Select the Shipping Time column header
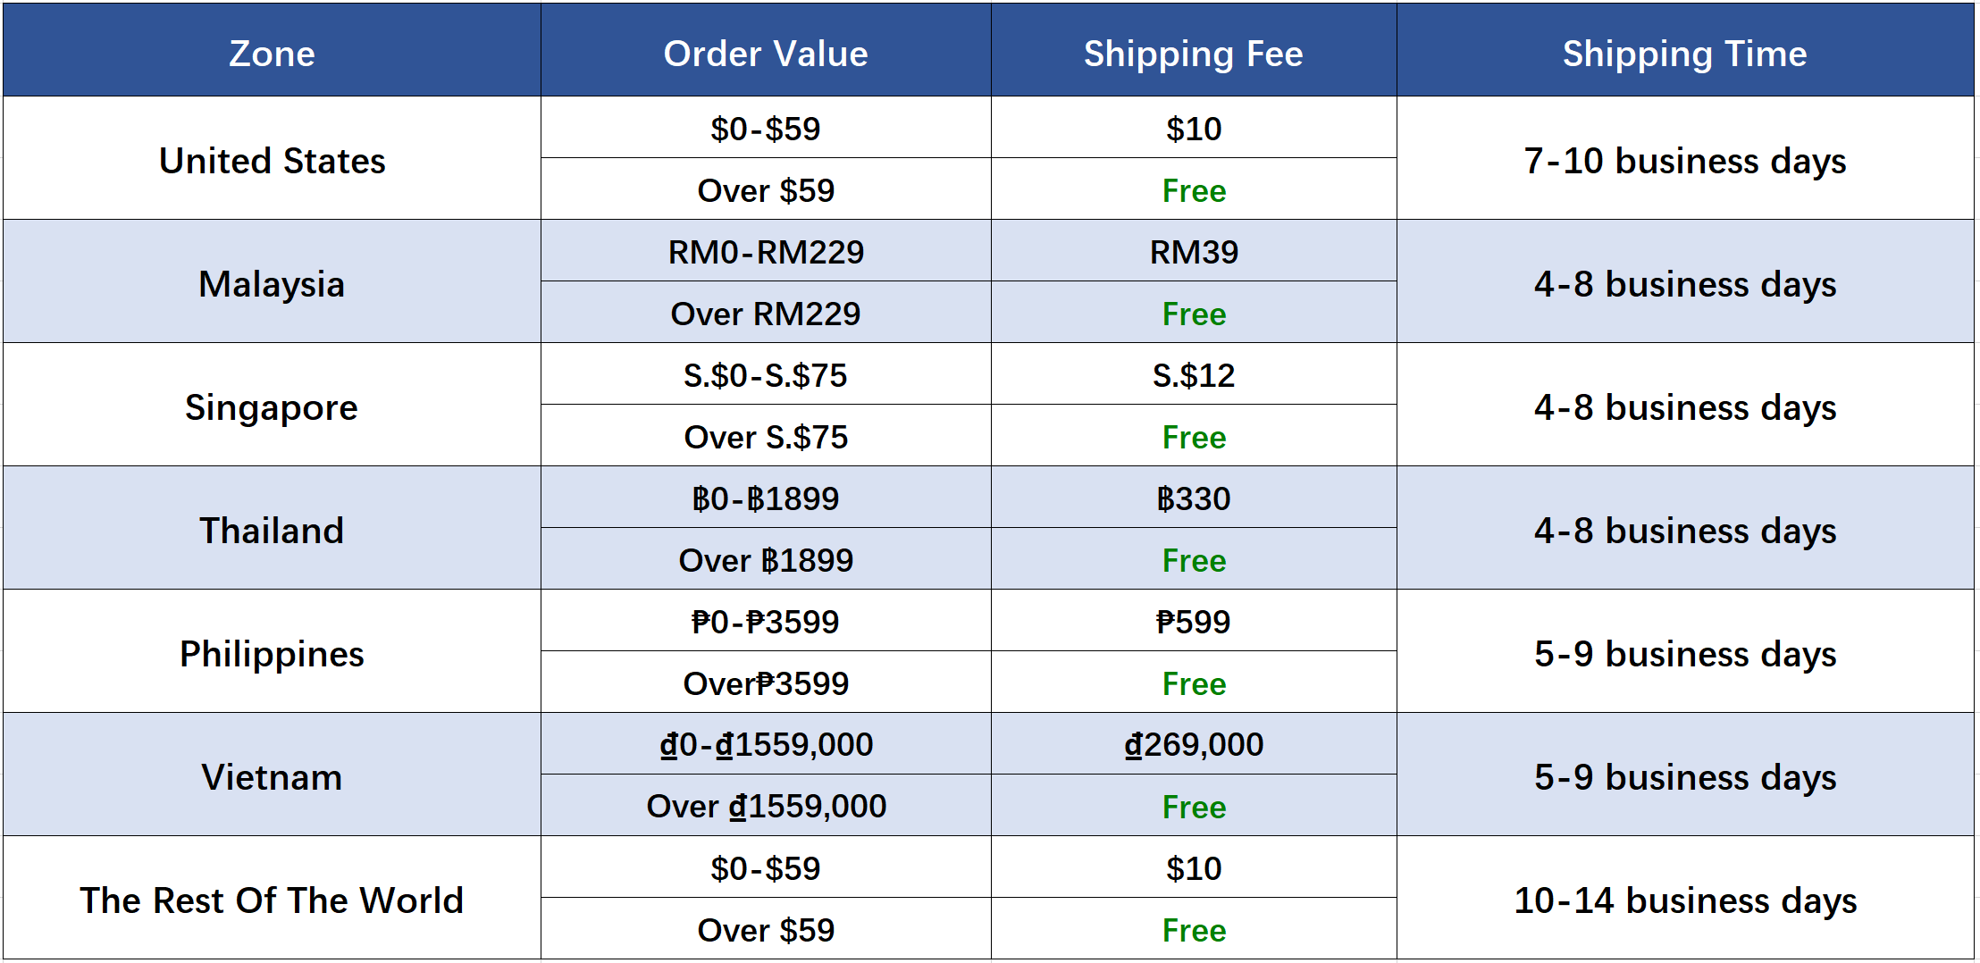 [x=1684, y=54]
